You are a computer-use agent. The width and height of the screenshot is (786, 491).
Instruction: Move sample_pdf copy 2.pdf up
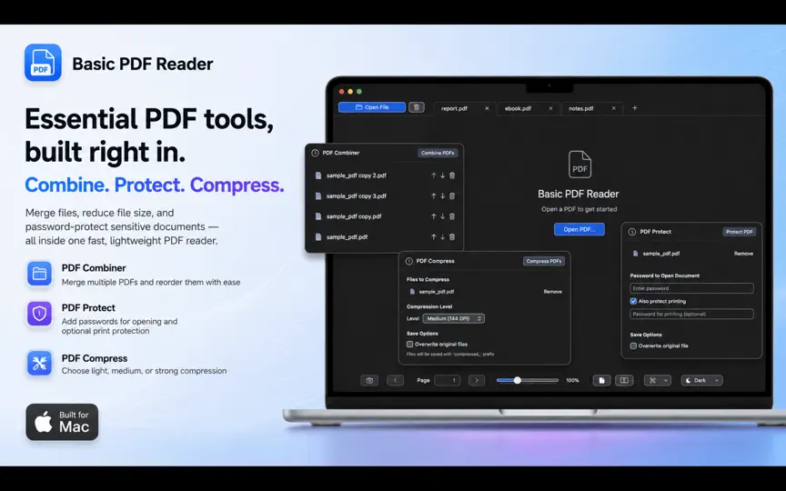click(434, 175)
